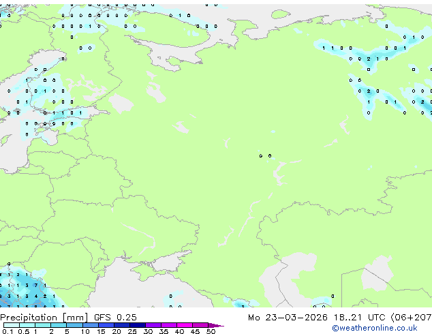This screenshot has width=432, height=334.
Task: Click the legend value '35'
Action: coord(164,331)
